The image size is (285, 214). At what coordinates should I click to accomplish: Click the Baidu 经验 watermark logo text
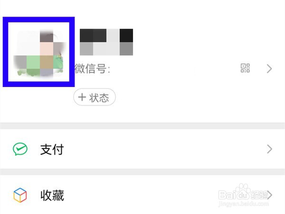(243, 195)
